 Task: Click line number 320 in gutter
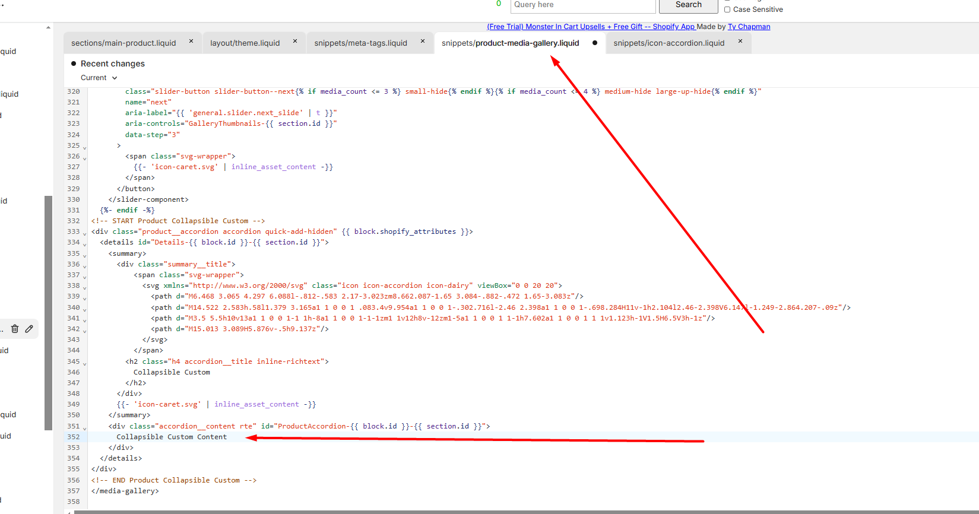coord(74,91)
